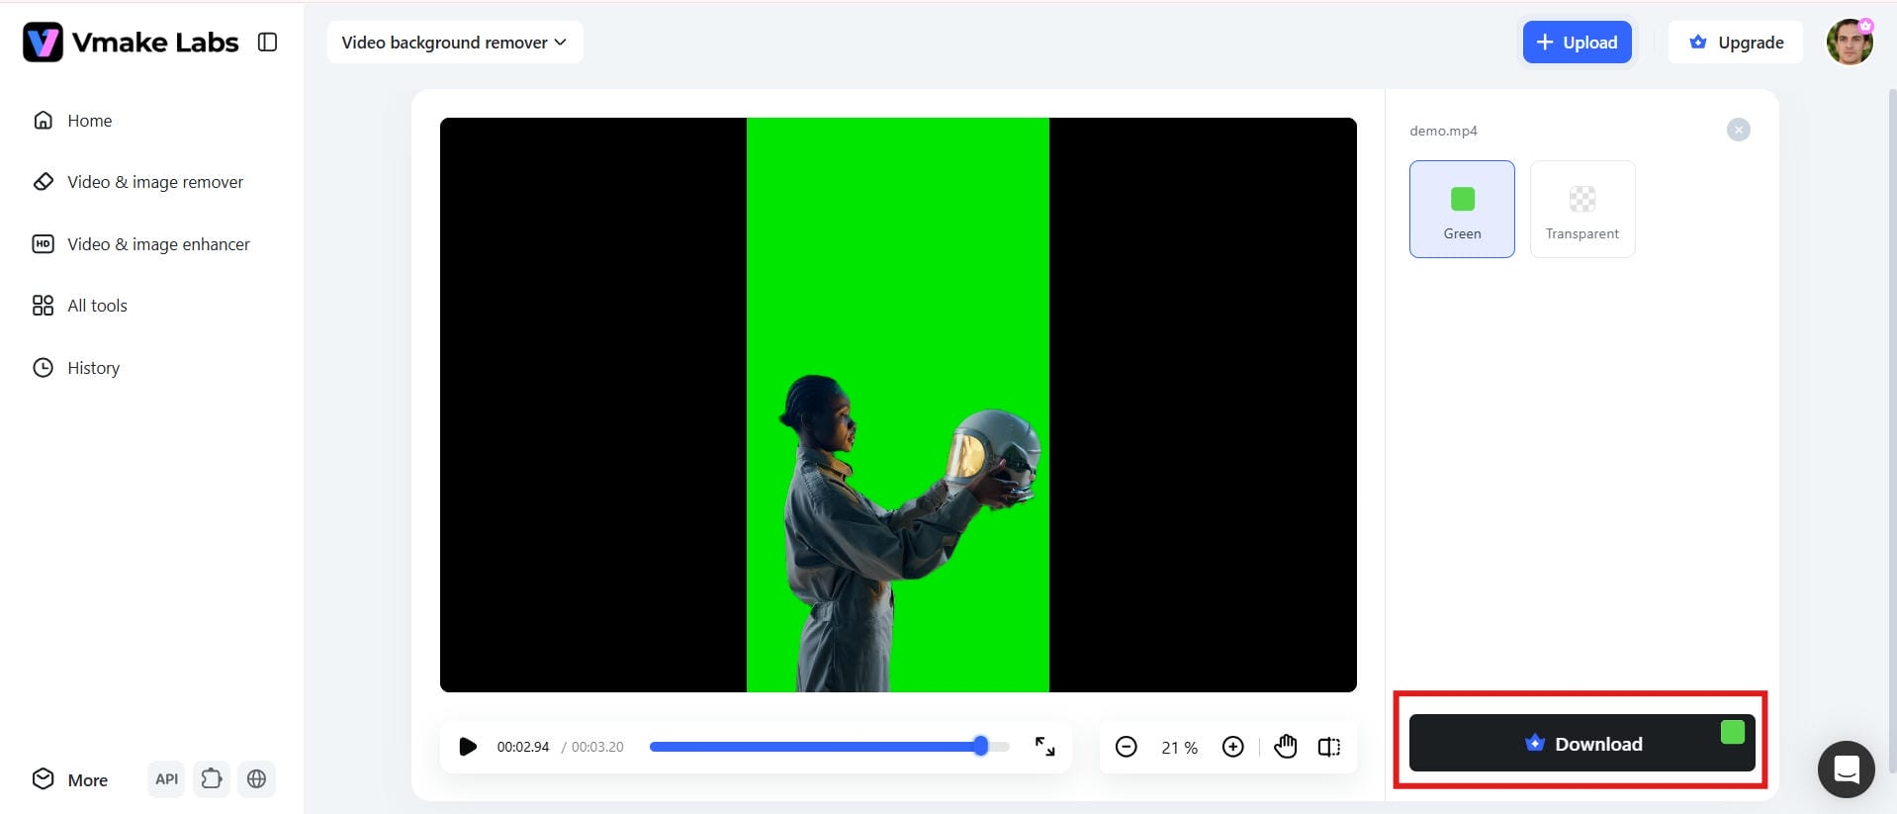Play the video
The height and width of the screenshot is (814, 1897).
(x=468, y=747)
